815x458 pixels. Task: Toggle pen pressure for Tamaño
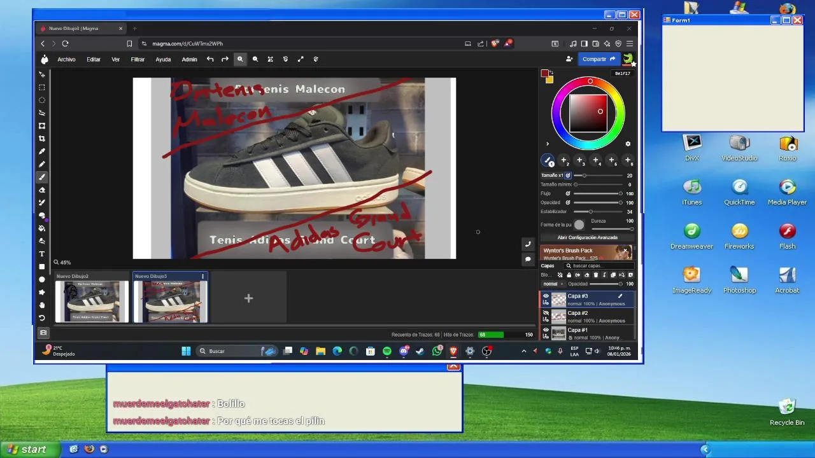coord(568,176)
